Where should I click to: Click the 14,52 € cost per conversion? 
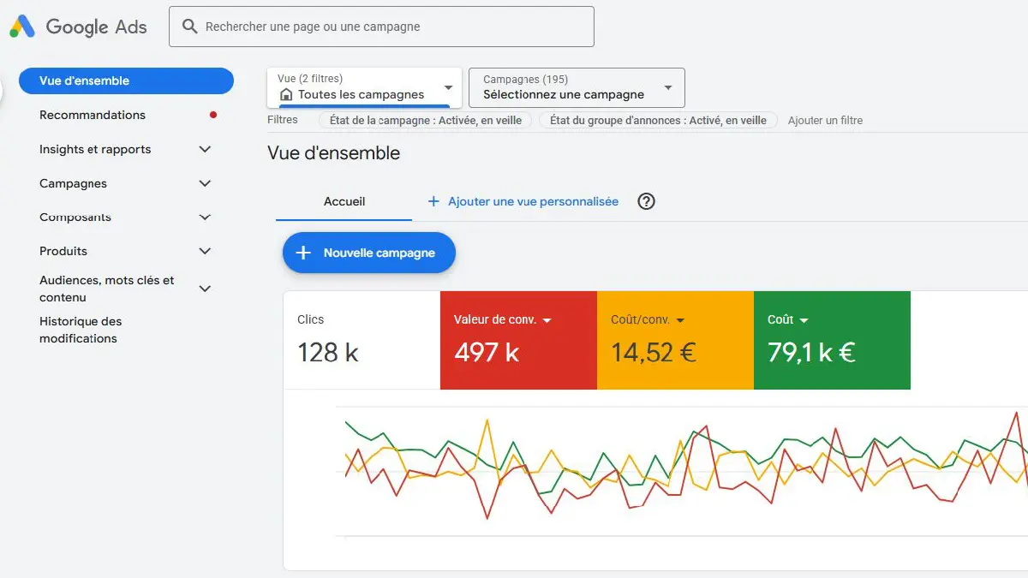click(x=654, y=352)
